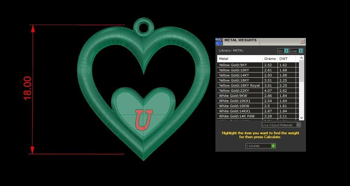Viewport: 350px width, 186px height.
Task: Toggle Use Object Materials option
Action: [x=281, y=125]
